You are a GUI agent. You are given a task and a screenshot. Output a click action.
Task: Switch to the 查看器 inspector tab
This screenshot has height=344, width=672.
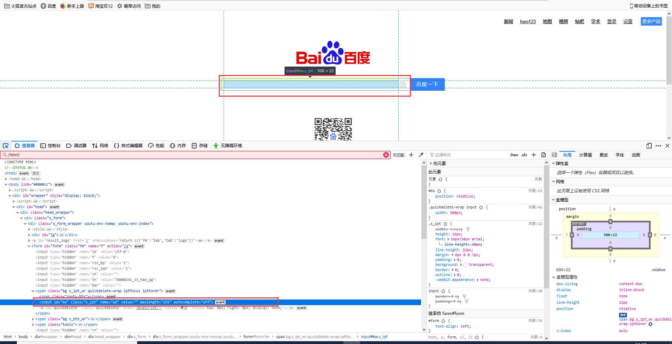click(25, 146)
